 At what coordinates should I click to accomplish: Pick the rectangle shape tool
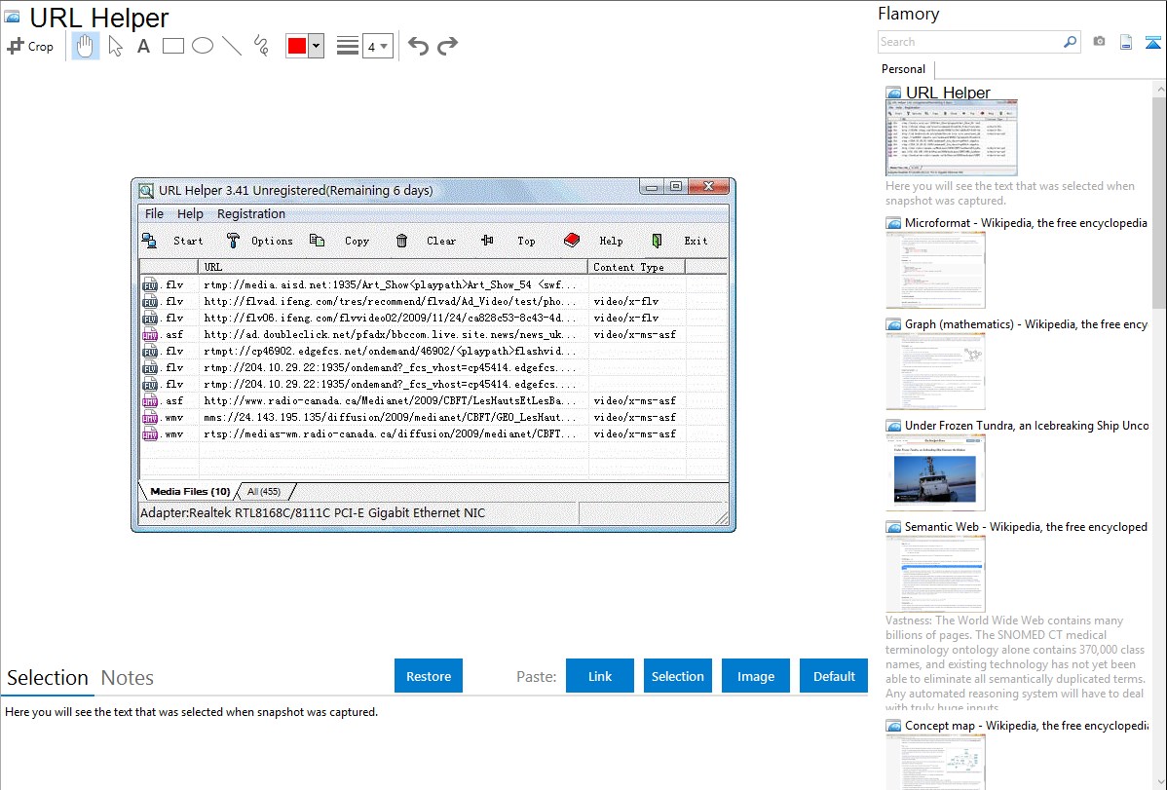click(172, 46)
